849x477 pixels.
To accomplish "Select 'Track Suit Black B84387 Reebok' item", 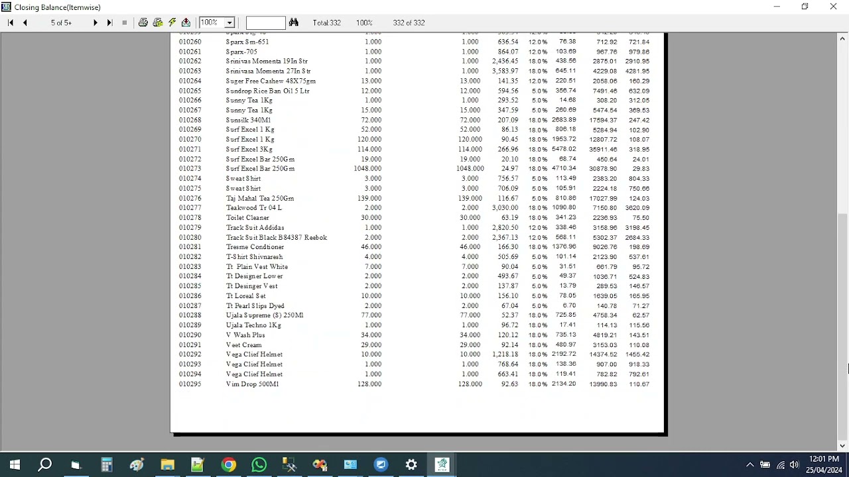I will pyautogui.click(x=276, y=237).
